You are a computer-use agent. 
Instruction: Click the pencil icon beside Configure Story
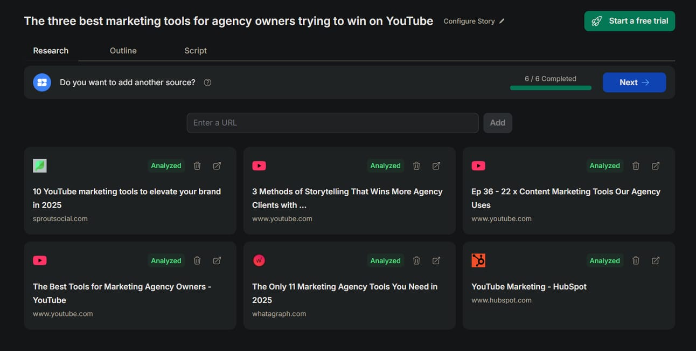click(502, 21)
